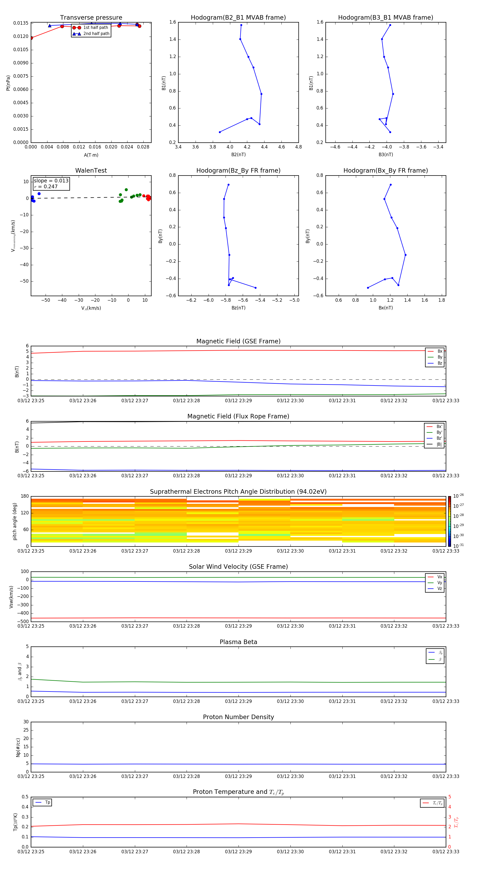
Task: Click the 'Bz(nT)' x-axis label
Action: click(238, 308)
